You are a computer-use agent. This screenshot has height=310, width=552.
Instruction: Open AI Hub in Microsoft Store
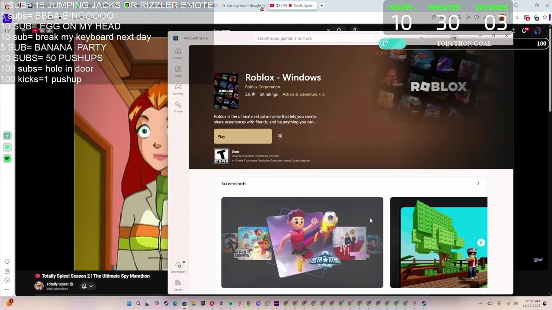click(178, 107)
